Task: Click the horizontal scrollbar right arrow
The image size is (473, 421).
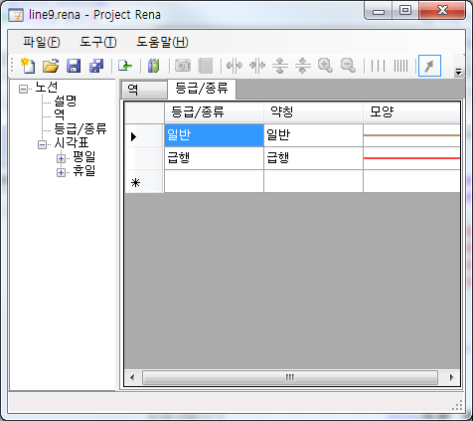Action: [451, 377]
